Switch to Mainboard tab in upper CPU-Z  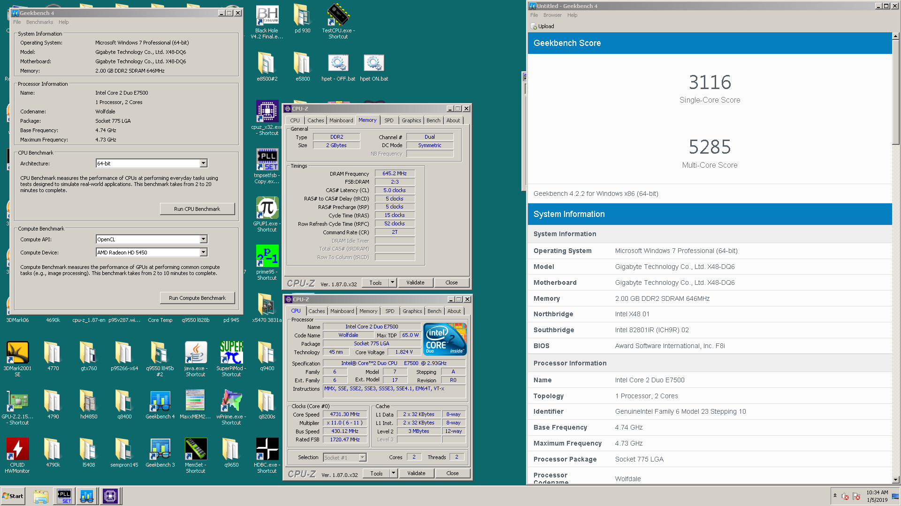point(341,120)
